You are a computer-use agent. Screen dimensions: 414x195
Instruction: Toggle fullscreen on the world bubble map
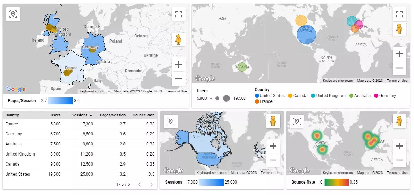(399, 14)
